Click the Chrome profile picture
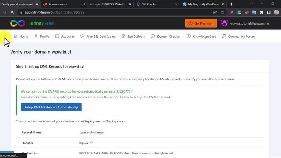The image size is (281, 158). [x=276, y=12]
